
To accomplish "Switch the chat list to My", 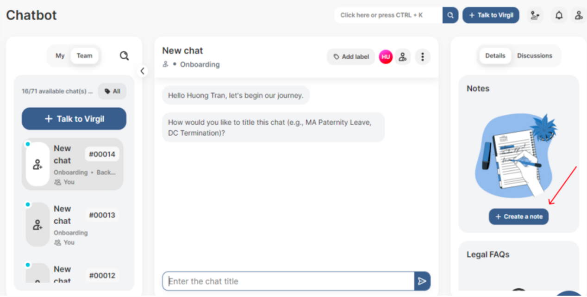I will (x=60, y=56).
